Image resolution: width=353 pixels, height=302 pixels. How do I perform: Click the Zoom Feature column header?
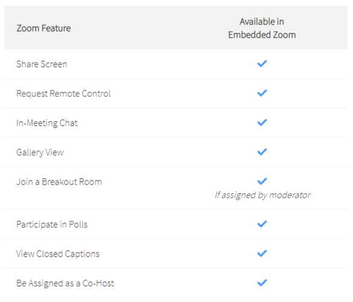[x=43, y=28]
